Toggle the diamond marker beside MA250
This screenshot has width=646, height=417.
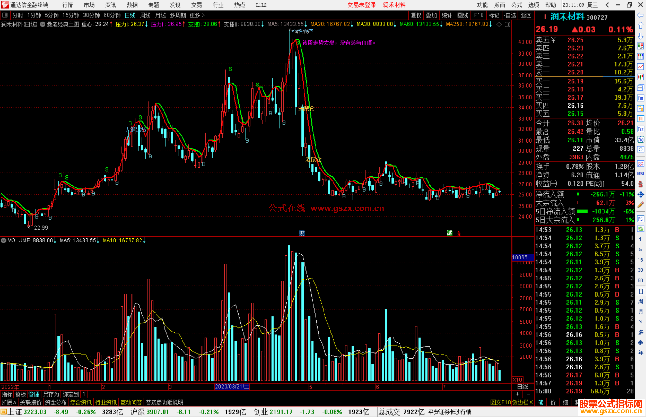[x=499, y=25]
